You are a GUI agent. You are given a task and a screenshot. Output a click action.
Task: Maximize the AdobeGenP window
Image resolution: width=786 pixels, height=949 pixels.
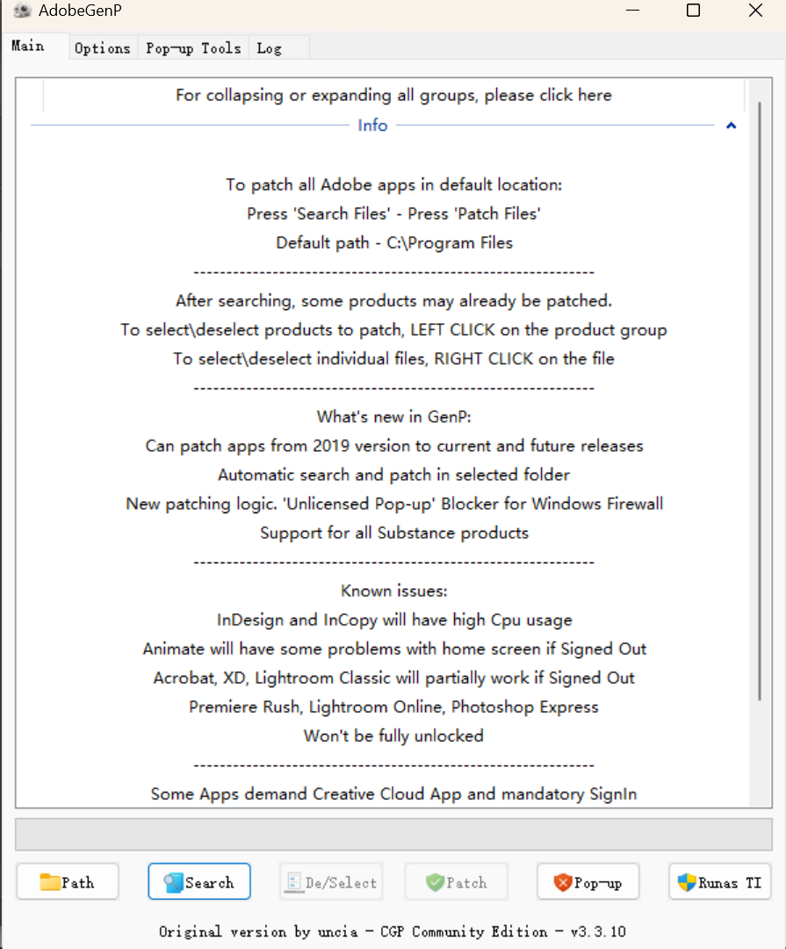(693, 11)
